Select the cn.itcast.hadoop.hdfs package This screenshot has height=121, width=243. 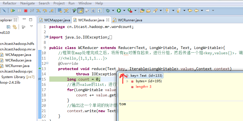tap(17, 44)
